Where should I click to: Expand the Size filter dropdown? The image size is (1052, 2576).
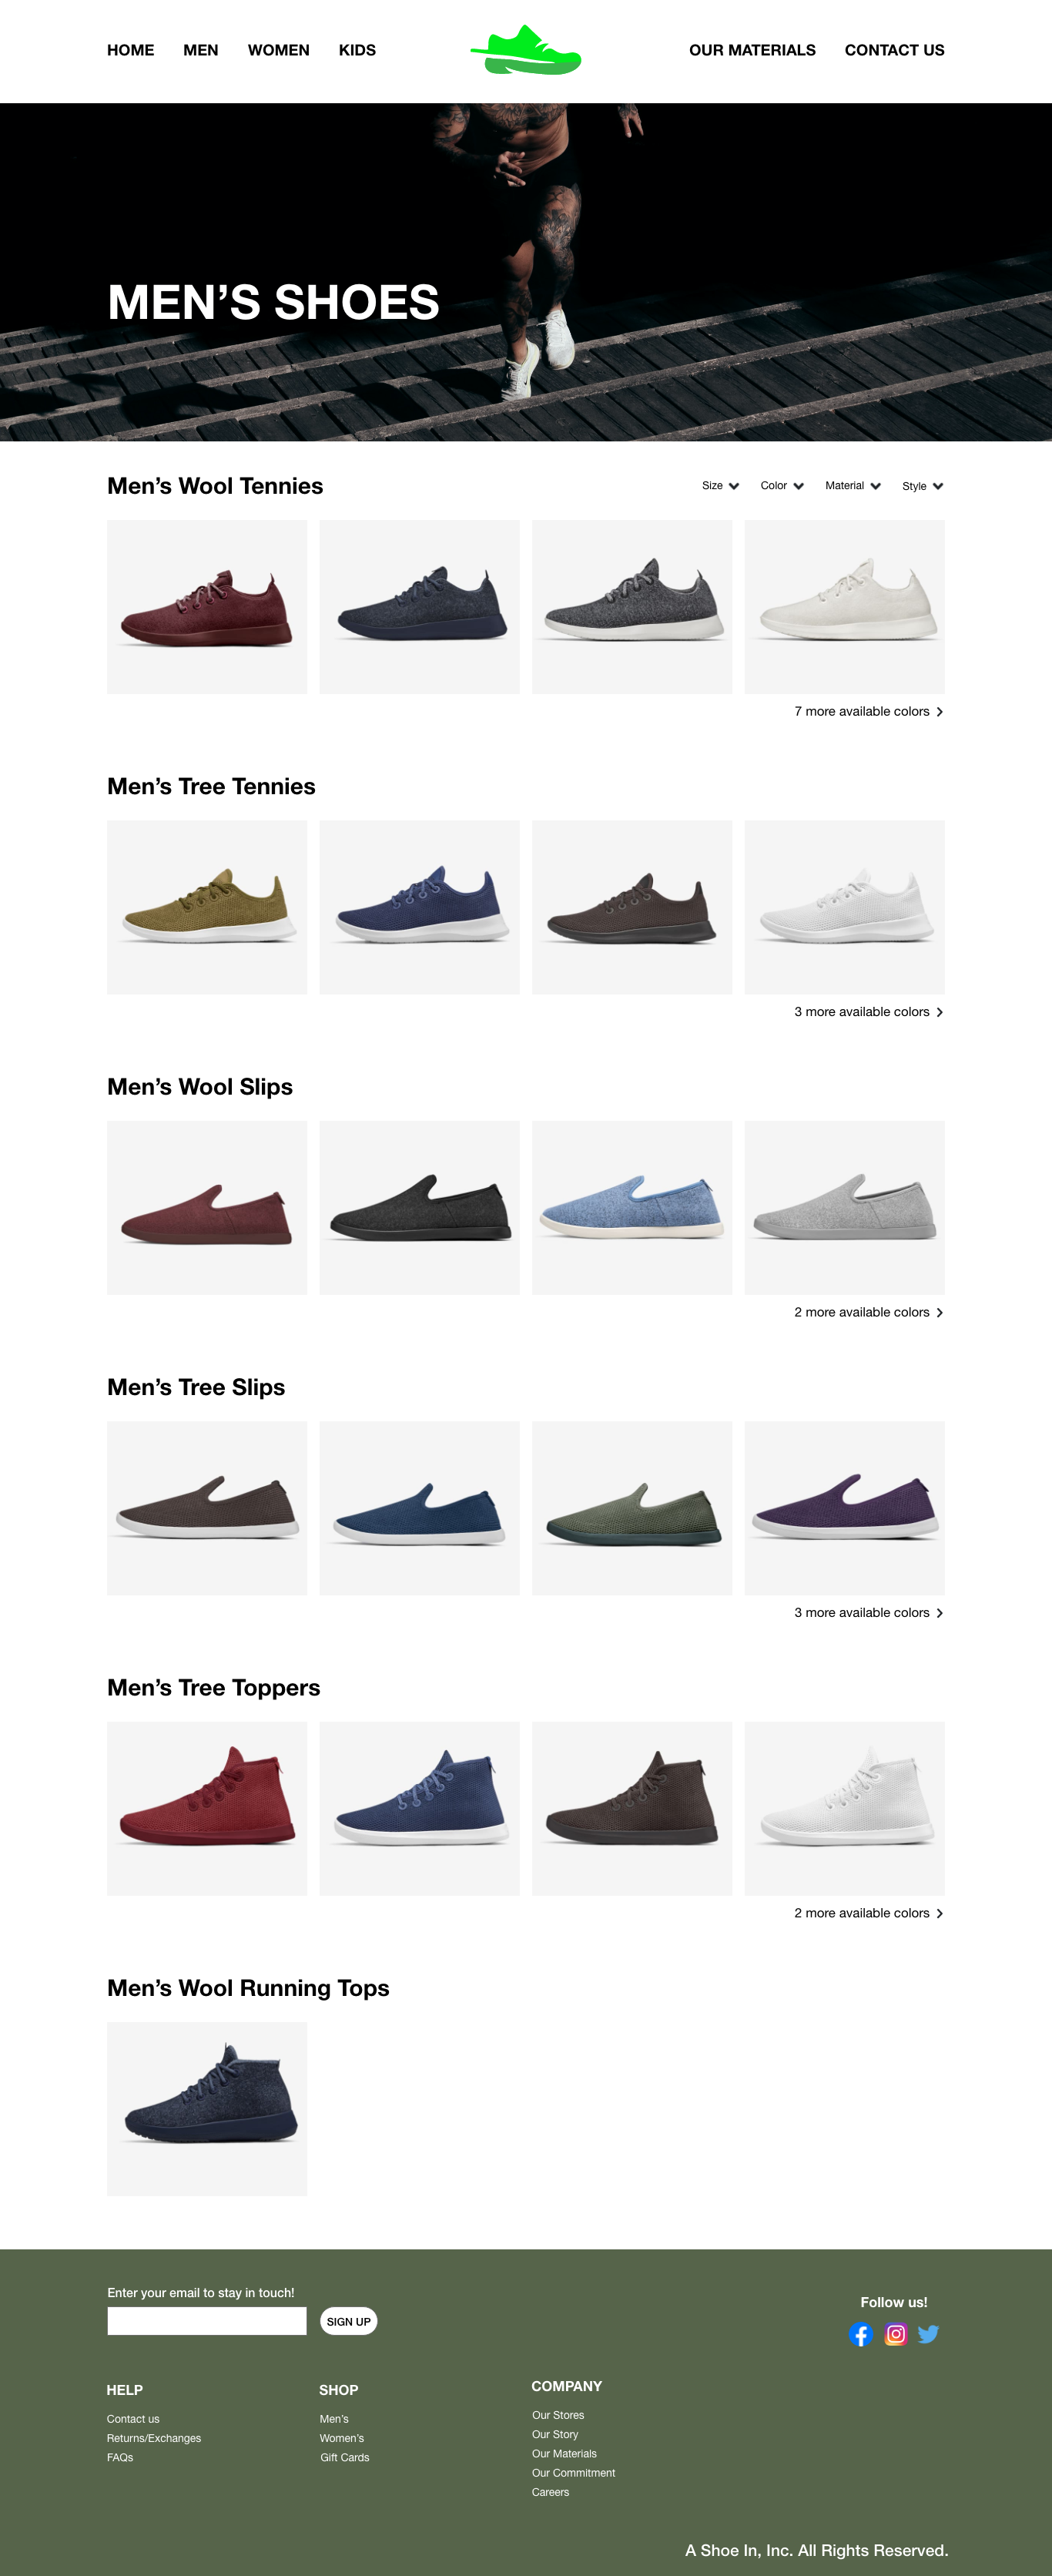coord(720,486)
